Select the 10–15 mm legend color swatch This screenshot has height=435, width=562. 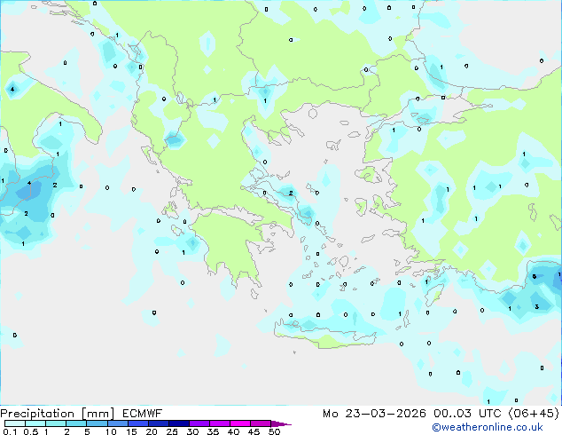tap(117, 423)
